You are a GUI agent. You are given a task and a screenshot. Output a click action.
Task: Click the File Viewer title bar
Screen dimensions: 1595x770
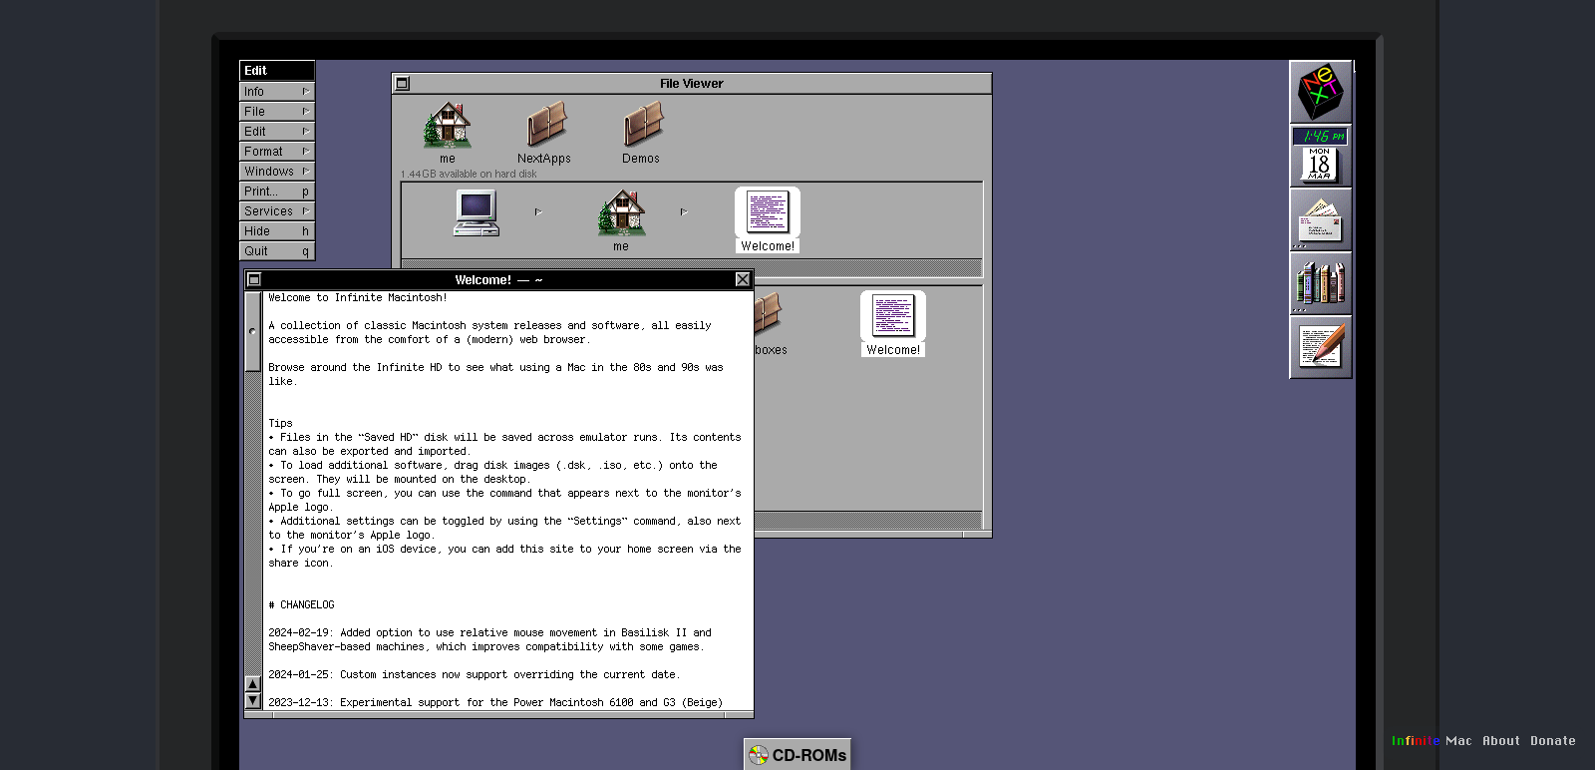(x=692, y=84)
